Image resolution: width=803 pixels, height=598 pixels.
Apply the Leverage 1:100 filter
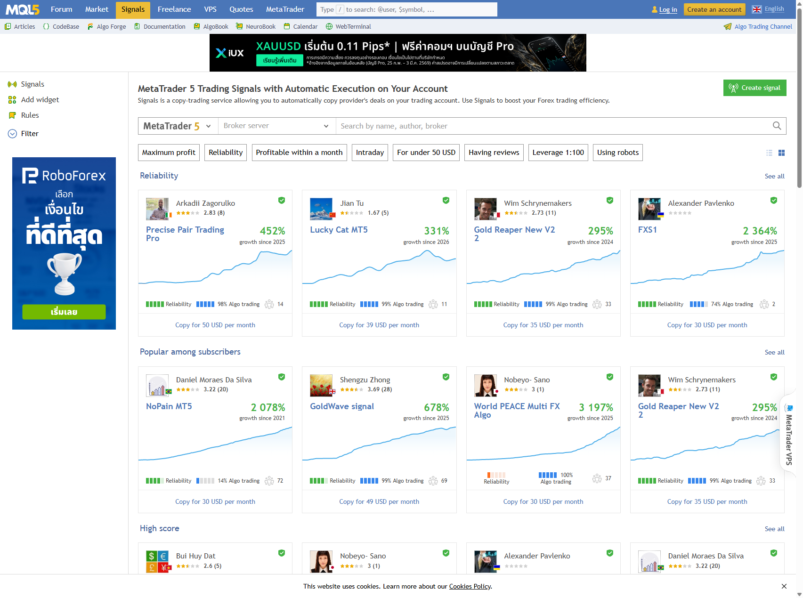(558, 153)
